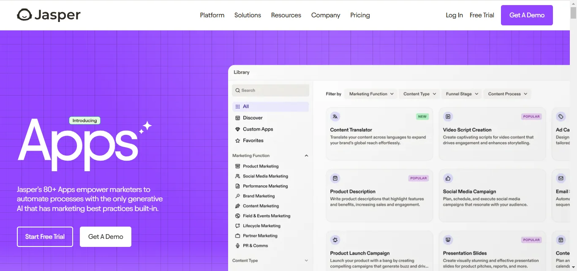Go to the Pricing page
Image resolution: width=577 pixels, height=271 pixels.
[x=360, y=15]
